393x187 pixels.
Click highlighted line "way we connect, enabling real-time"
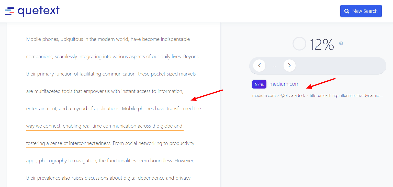click(104, 126)
